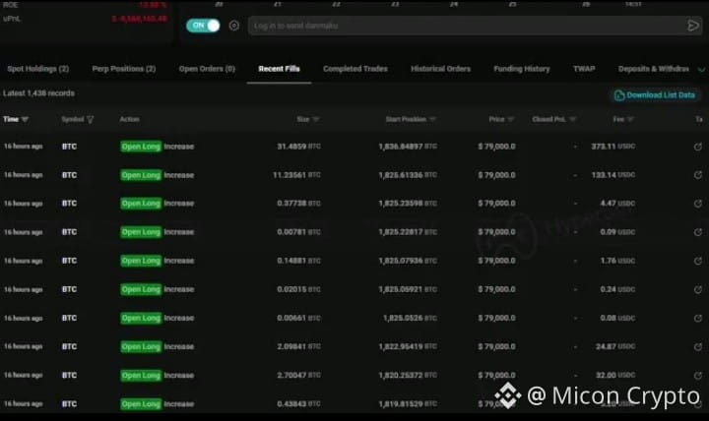Open the Historical Orders tab
The image size is (709, 421).
[441, 69]
